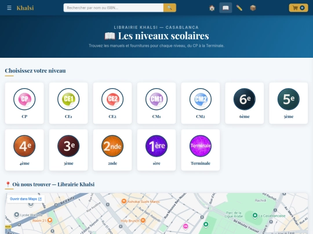Open the pencil supplies icon

(239, 8)
